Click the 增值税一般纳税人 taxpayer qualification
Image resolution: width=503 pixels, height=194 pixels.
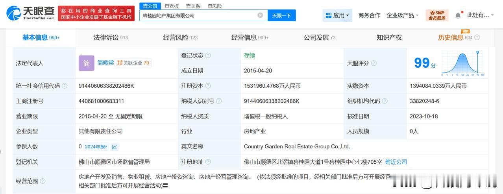[x=266, y=116]
